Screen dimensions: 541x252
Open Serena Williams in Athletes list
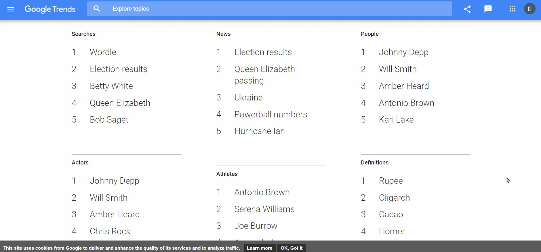point(264,209)
